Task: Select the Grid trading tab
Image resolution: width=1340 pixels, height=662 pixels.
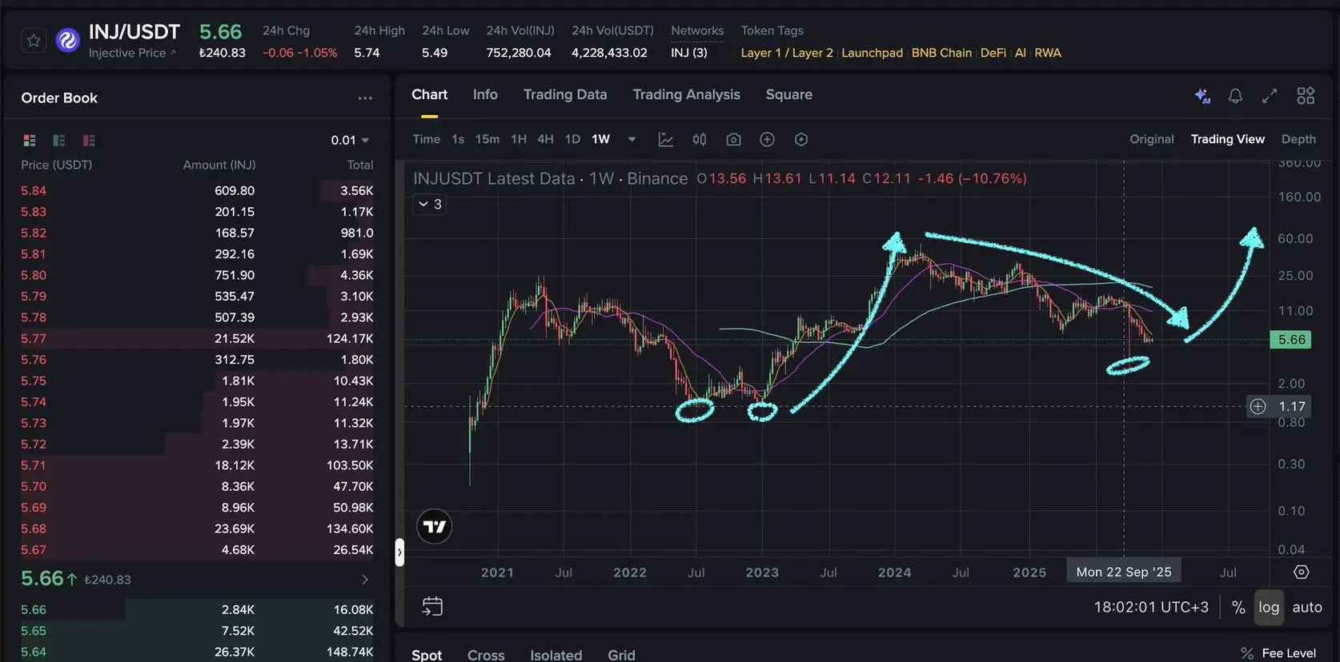Action: click(x=621, y=655)
